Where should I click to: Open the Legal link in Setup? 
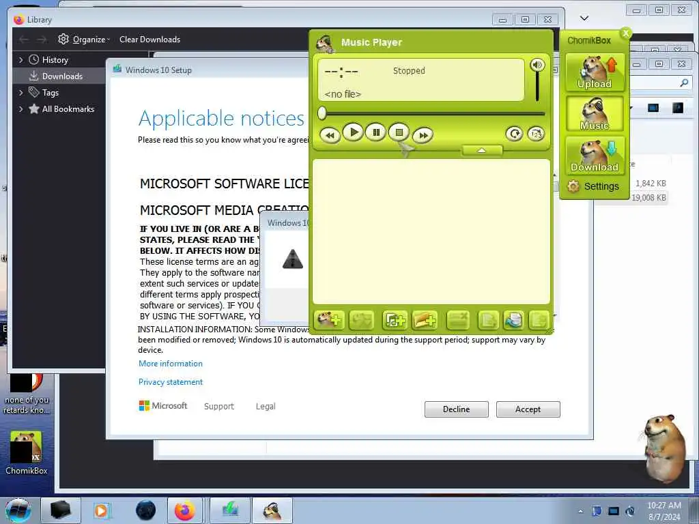pyautogui.click(x=266, y=407)
